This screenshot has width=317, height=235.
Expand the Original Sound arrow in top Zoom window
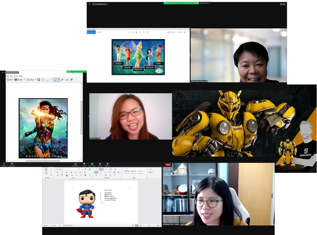pyautogui.click(x=108, y=4)
